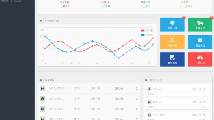The height and width of the screenshot is (120, 214).
Task: Open the 用油申请 fuel request tile
Action: pyautogui.click(x=200, y=42)
